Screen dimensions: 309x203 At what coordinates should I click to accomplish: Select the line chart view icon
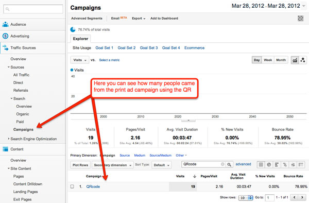coord(295,60)
